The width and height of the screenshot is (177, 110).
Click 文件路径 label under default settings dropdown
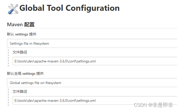(x=20, y=52)
